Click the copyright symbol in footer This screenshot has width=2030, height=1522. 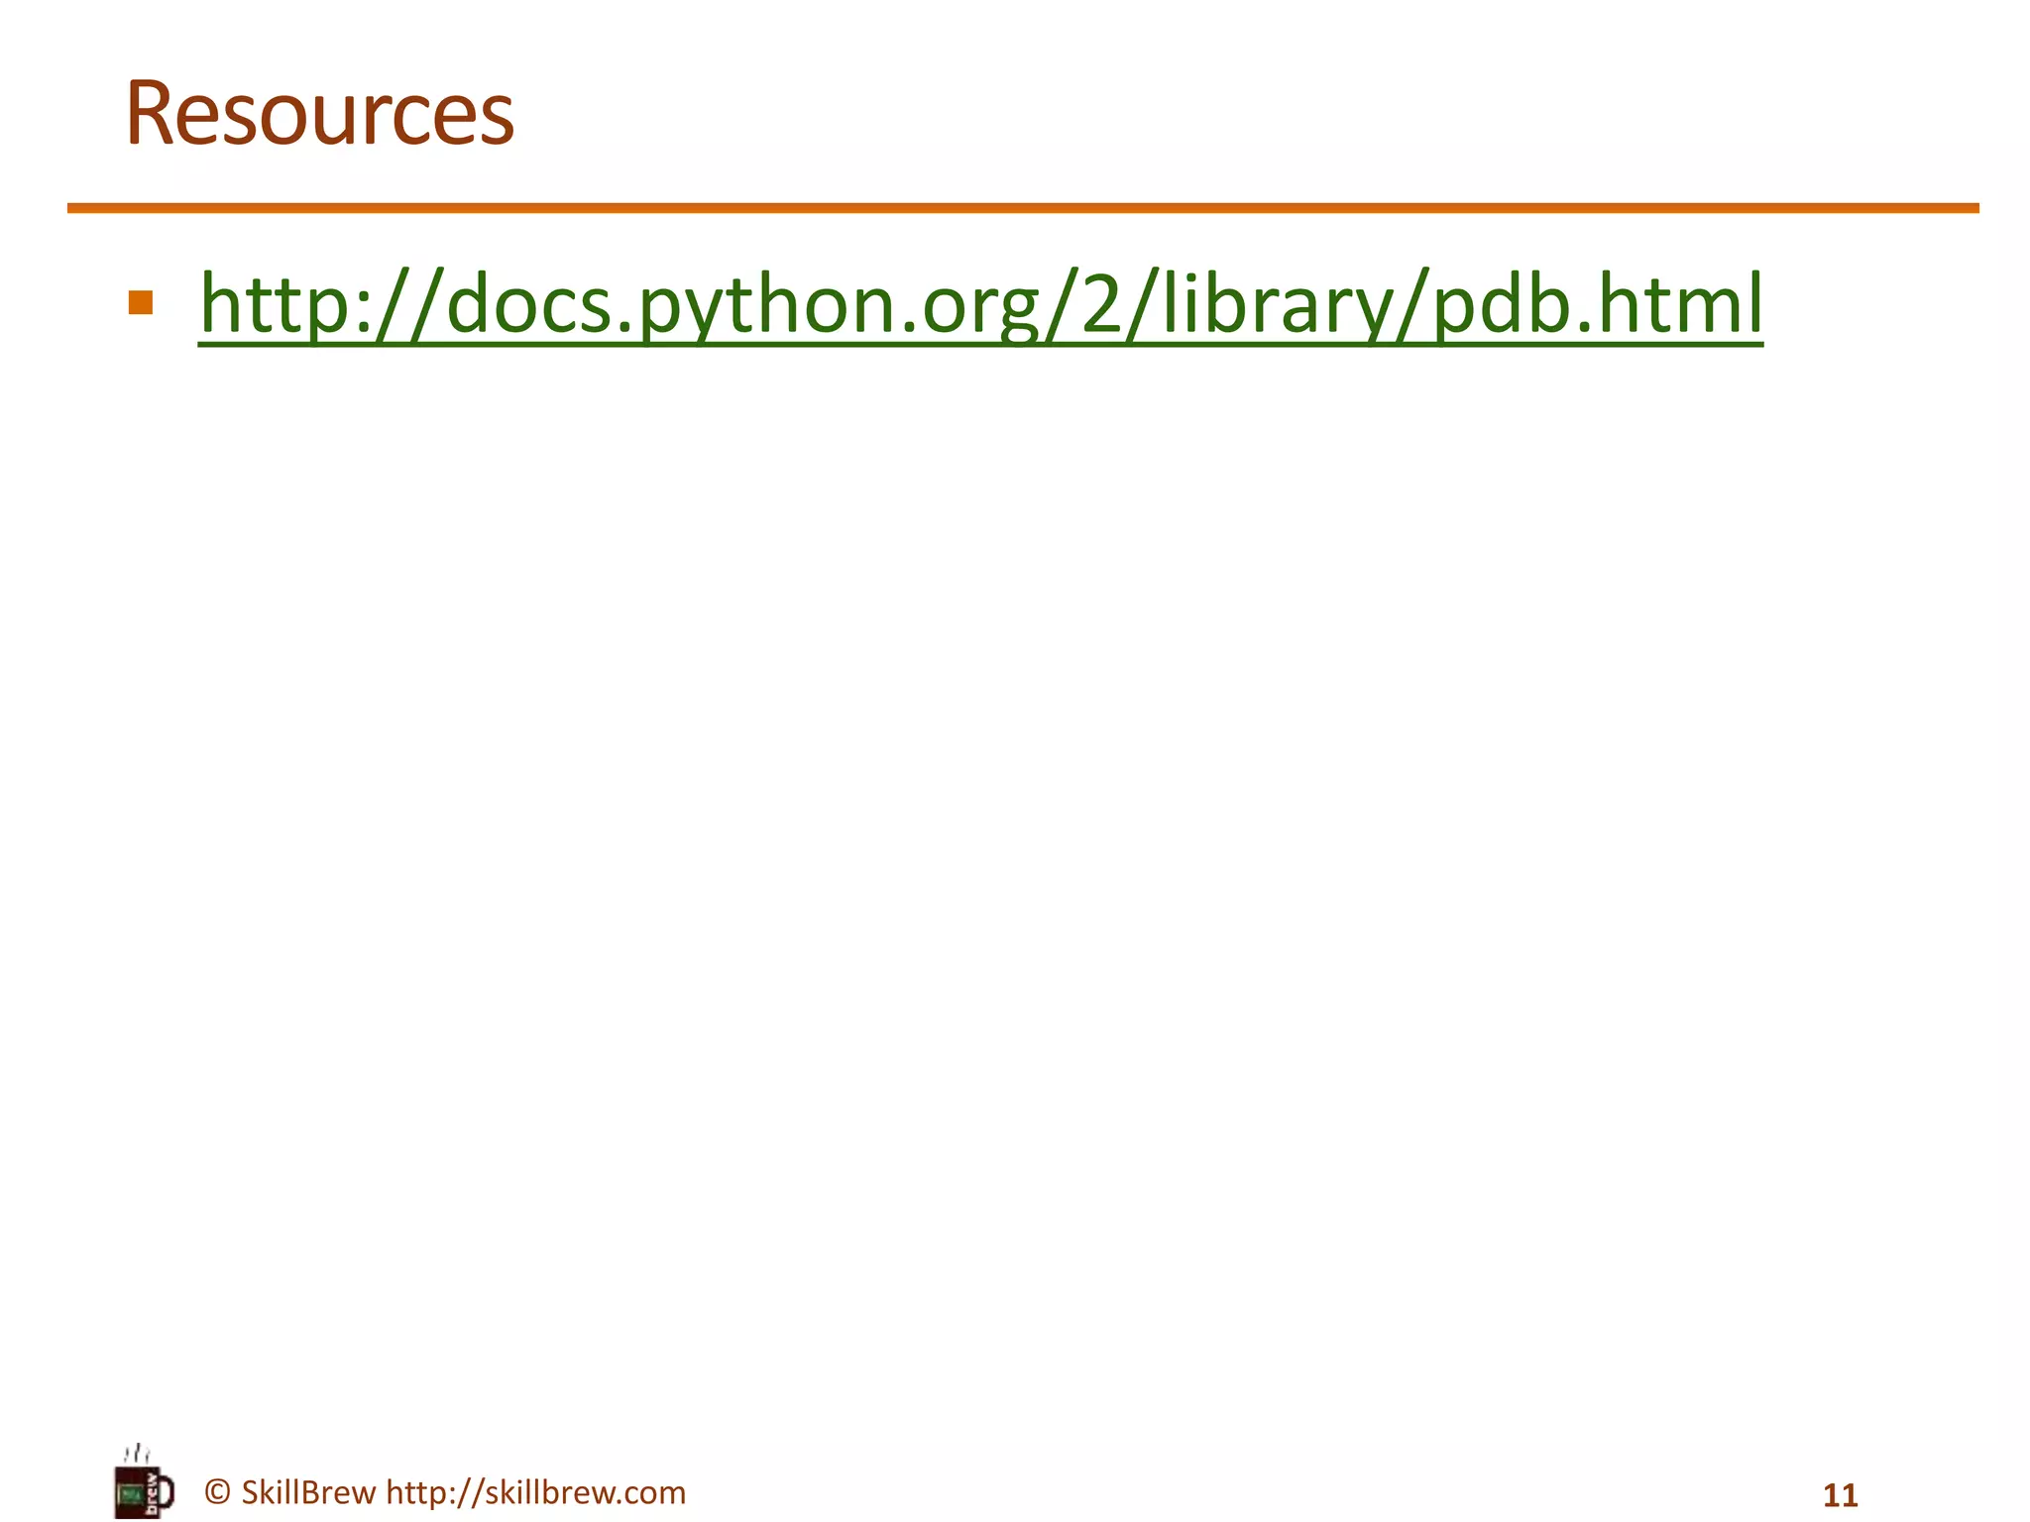point(217,1492)
